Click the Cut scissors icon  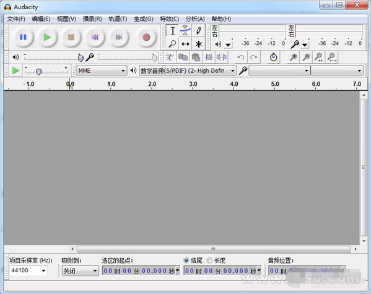click(170, 57)
